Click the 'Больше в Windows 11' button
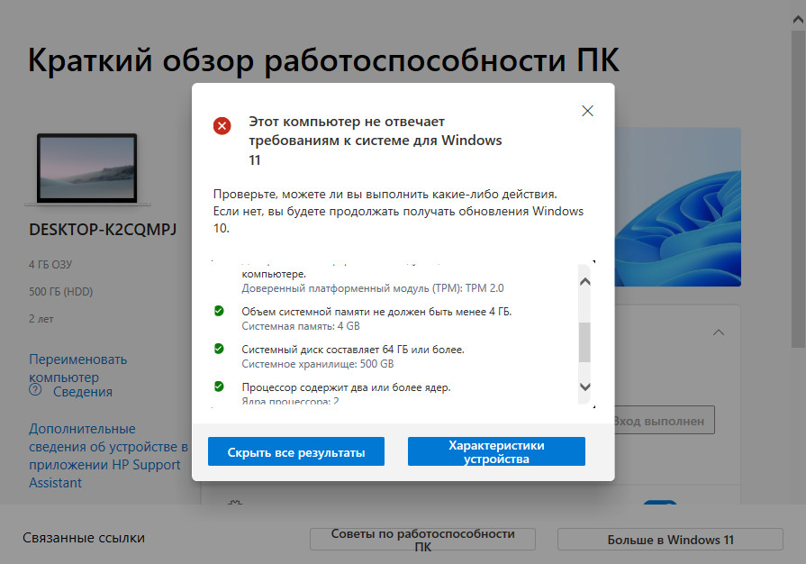Screen dimensions: 806x564 tap(670, 540)
